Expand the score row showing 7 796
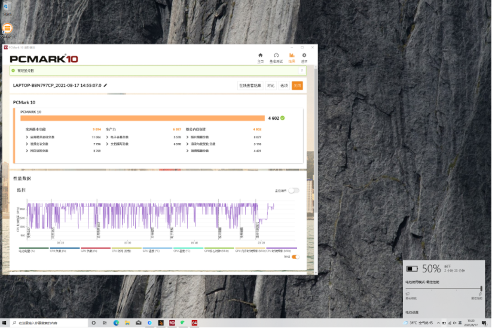 [x=27, y=144]
